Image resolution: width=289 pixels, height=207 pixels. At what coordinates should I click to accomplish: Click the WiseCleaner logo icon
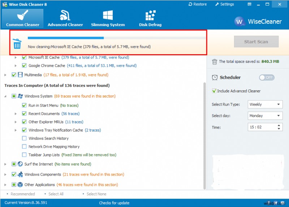coord(239,22)
